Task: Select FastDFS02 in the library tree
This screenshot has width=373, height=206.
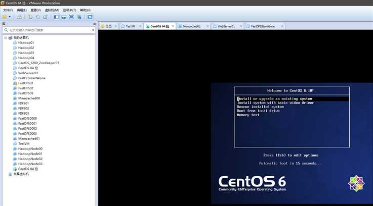Action: tap(26, 88)
